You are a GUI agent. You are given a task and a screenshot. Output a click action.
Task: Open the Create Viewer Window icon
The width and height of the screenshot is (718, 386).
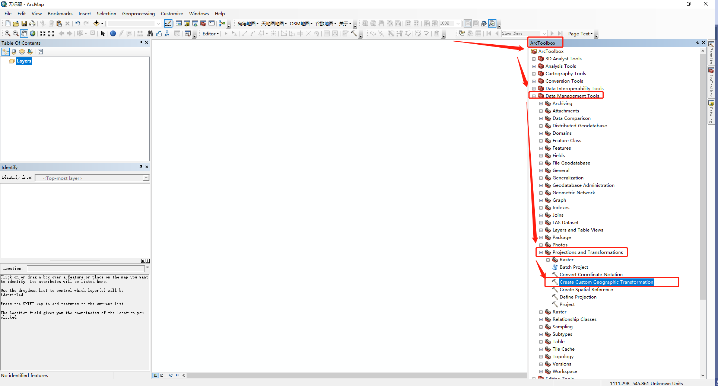click(188, 34)
